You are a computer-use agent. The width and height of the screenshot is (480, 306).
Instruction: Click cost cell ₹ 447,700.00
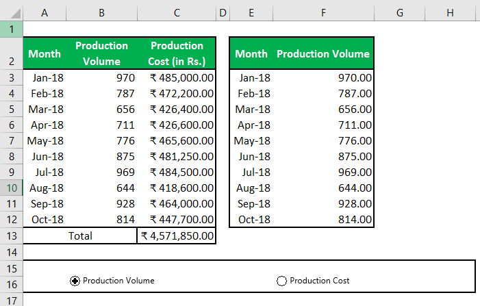coord(177,219)
